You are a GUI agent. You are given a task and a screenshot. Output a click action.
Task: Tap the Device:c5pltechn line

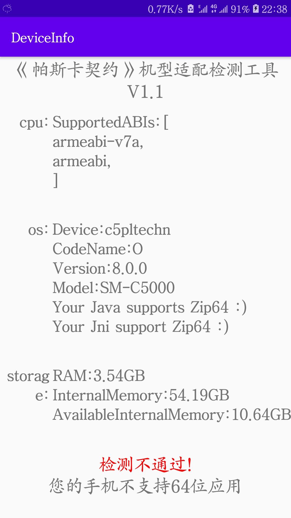coord(112,230)
